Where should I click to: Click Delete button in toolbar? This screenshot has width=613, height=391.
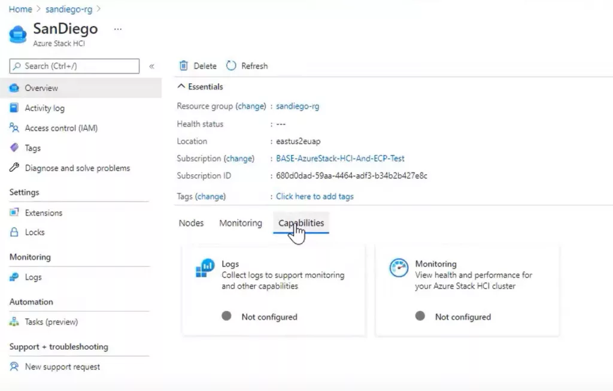[198, 66]
